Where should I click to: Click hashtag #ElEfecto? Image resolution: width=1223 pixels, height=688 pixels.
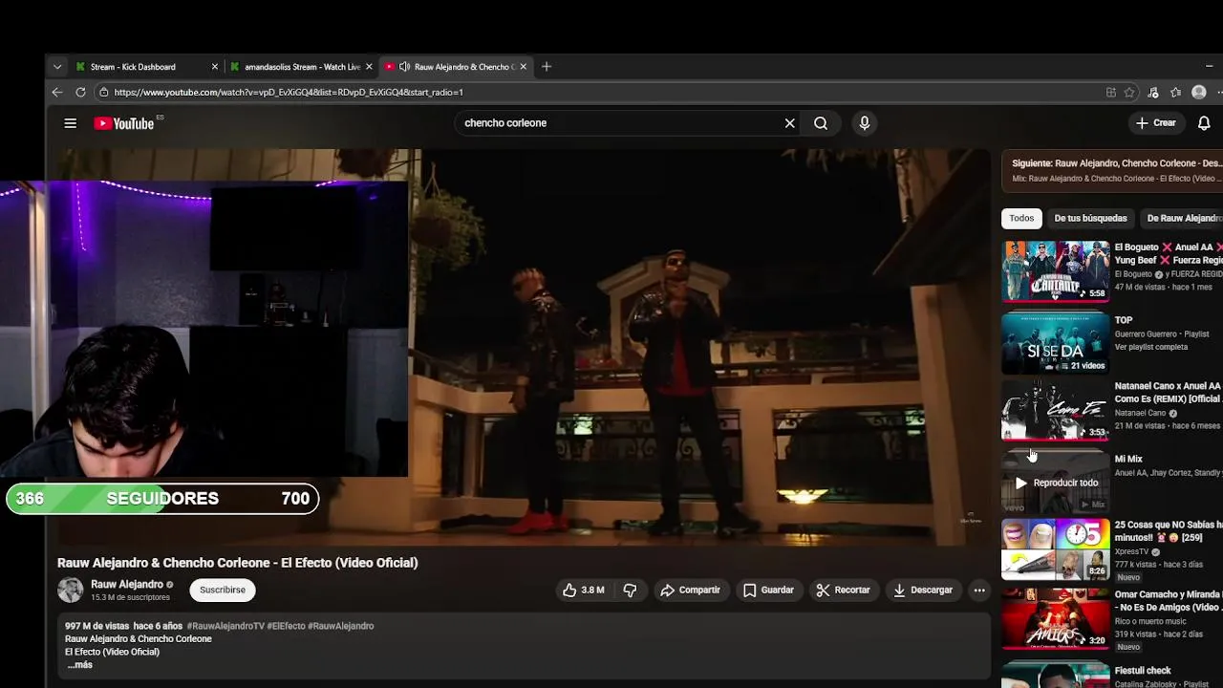click(286, 626)
